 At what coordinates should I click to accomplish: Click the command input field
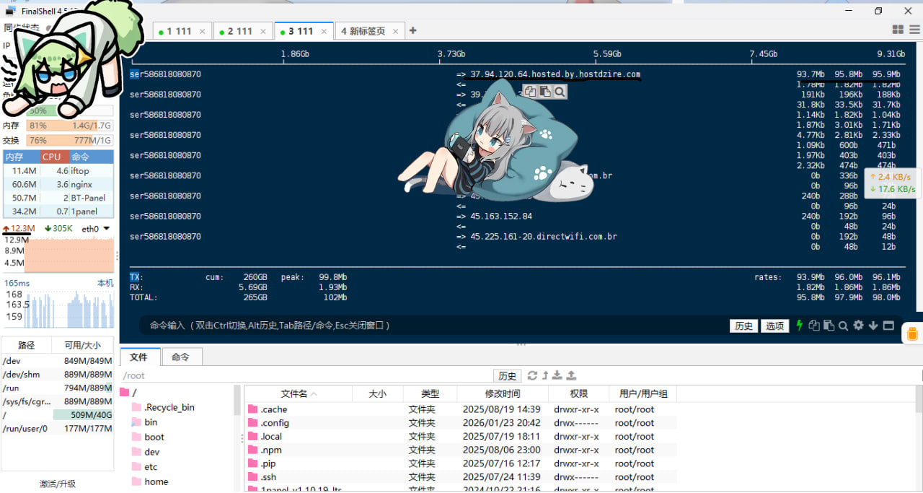coord(433,326)
